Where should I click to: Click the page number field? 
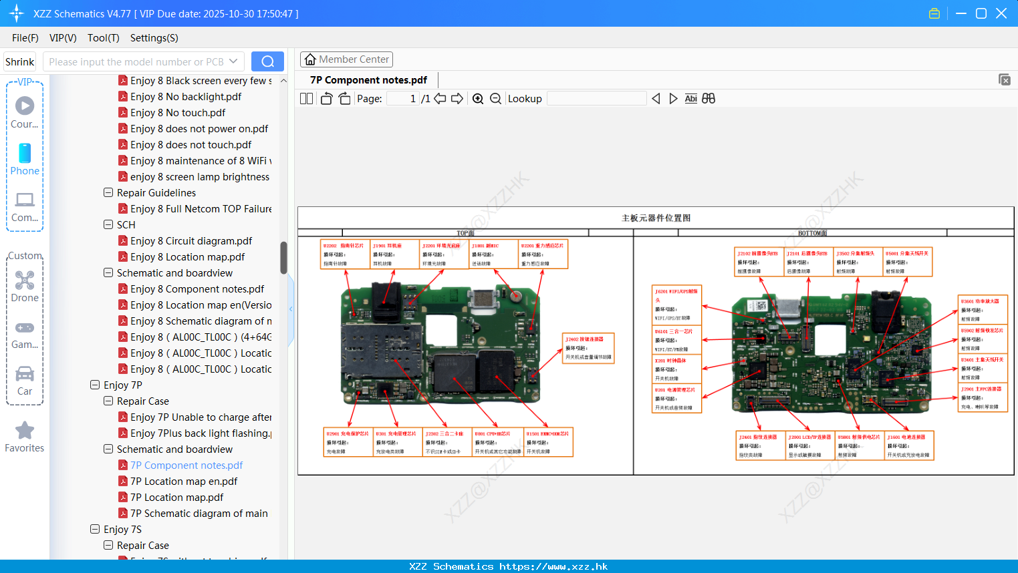[x=403, y=99]
